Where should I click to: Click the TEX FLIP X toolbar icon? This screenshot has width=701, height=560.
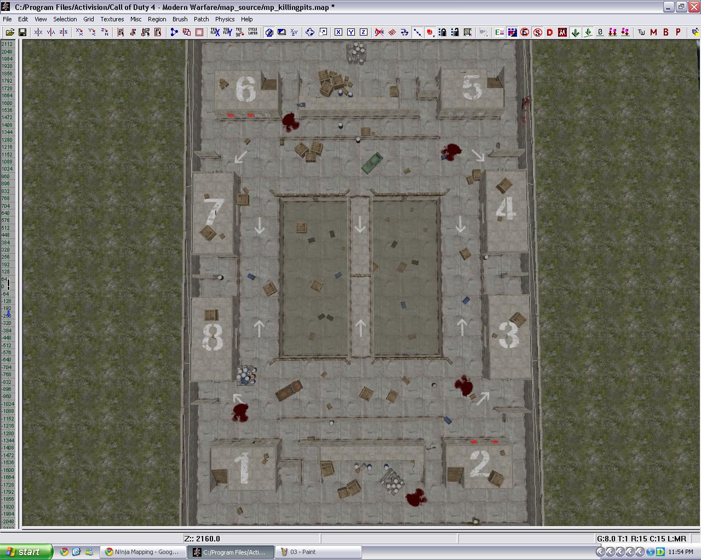coord(215,32)
